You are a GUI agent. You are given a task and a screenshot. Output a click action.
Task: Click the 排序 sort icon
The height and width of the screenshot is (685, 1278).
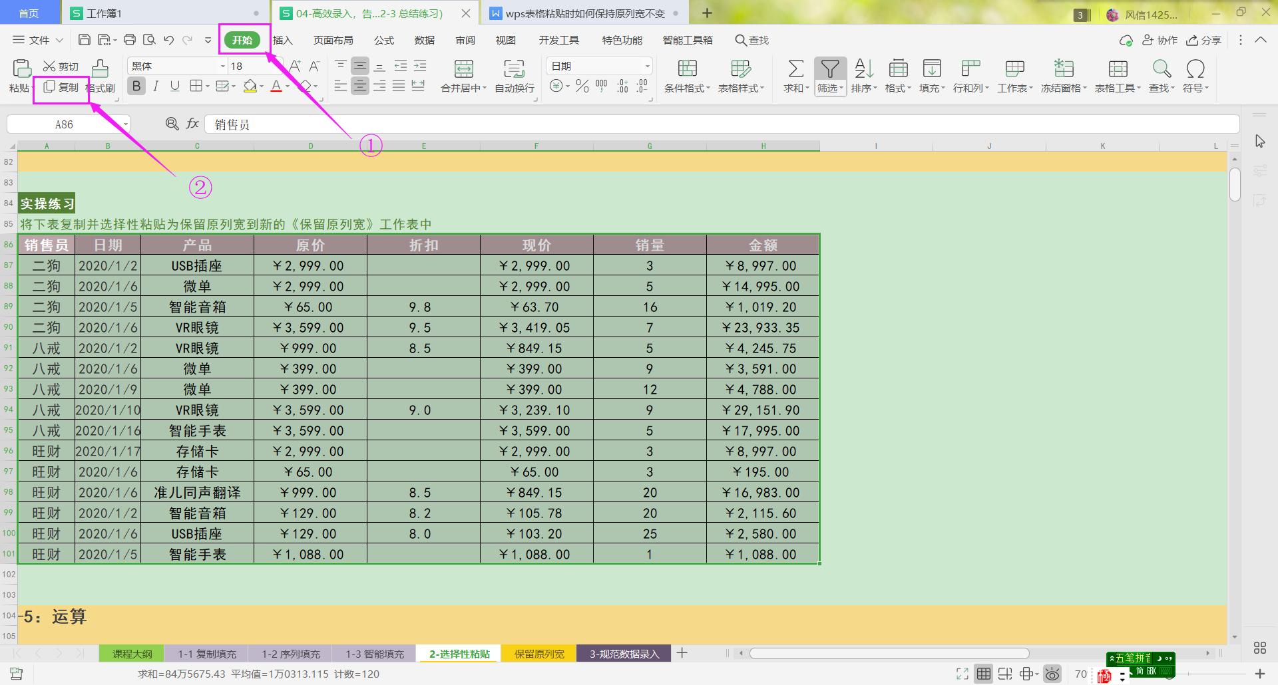click(863, 73)
